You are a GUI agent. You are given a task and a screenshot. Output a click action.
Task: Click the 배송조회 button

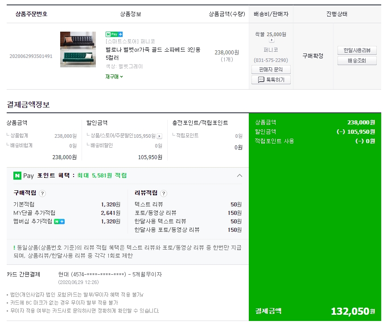[x=357, y=61]
